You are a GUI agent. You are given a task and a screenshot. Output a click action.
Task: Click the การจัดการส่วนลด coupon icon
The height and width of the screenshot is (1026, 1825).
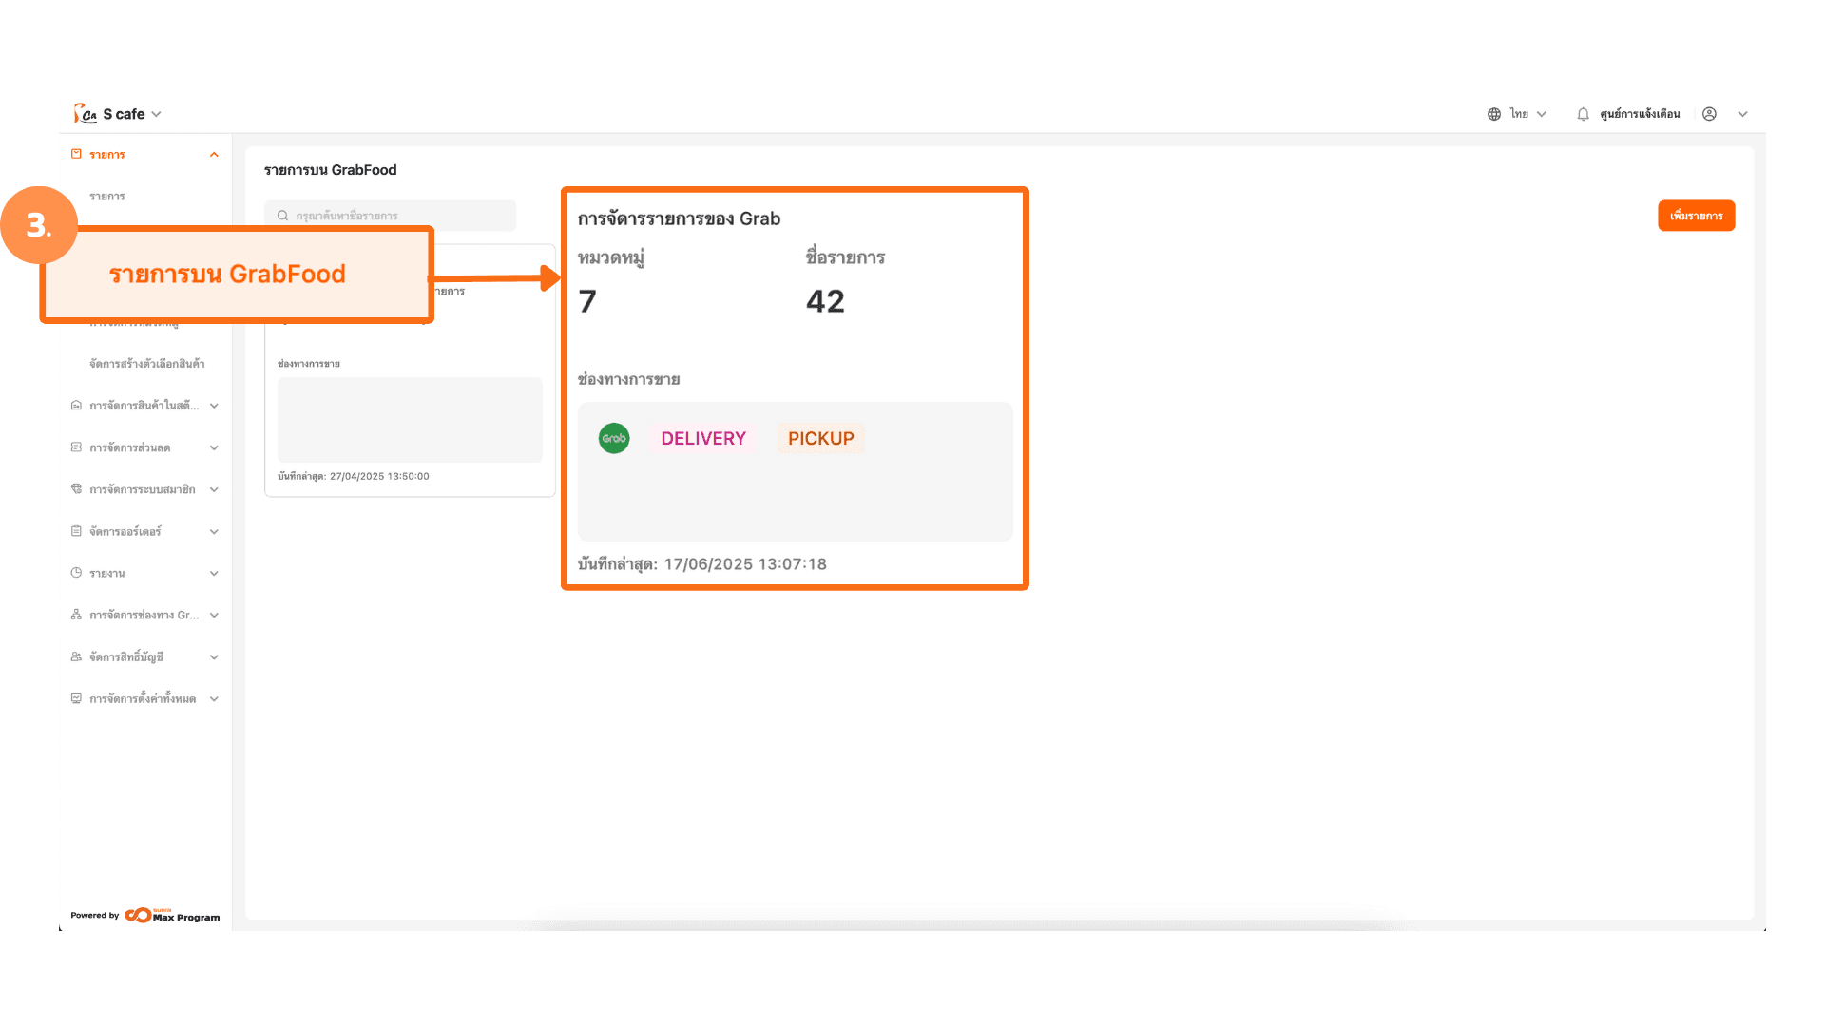[76, 447]
